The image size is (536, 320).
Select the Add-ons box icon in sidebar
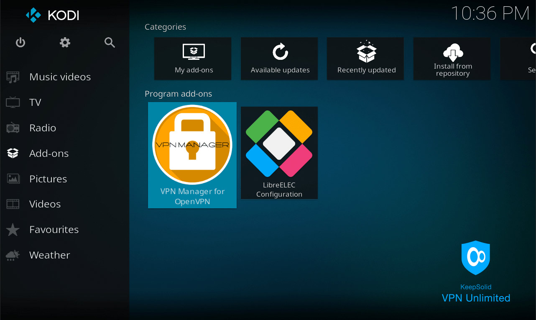pyautogui.click(x=13, y=154)
